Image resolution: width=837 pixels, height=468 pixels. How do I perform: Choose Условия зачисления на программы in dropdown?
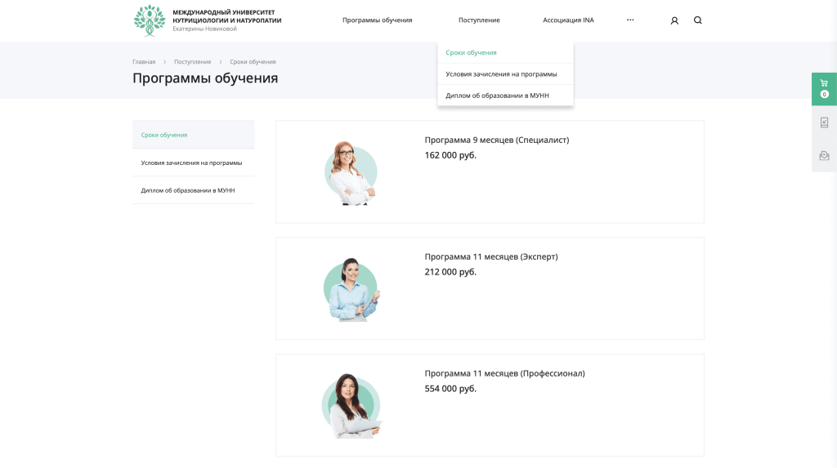(x=501, y=74)
